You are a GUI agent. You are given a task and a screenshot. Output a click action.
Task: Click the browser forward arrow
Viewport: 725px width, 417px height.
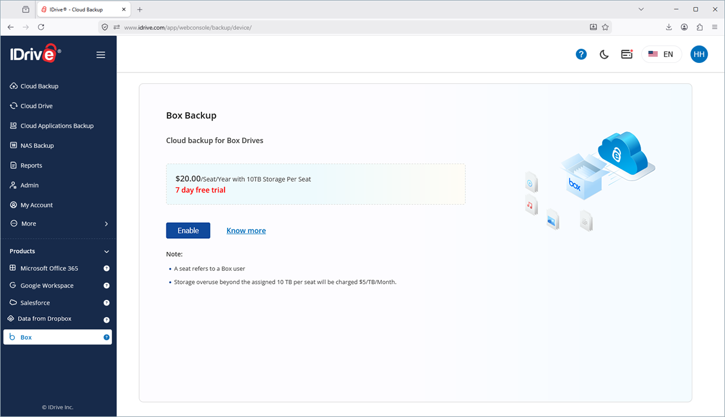coord(26,27)
